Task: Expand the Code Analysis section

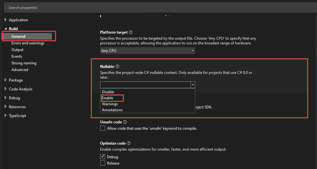Action: coord(6,89)
